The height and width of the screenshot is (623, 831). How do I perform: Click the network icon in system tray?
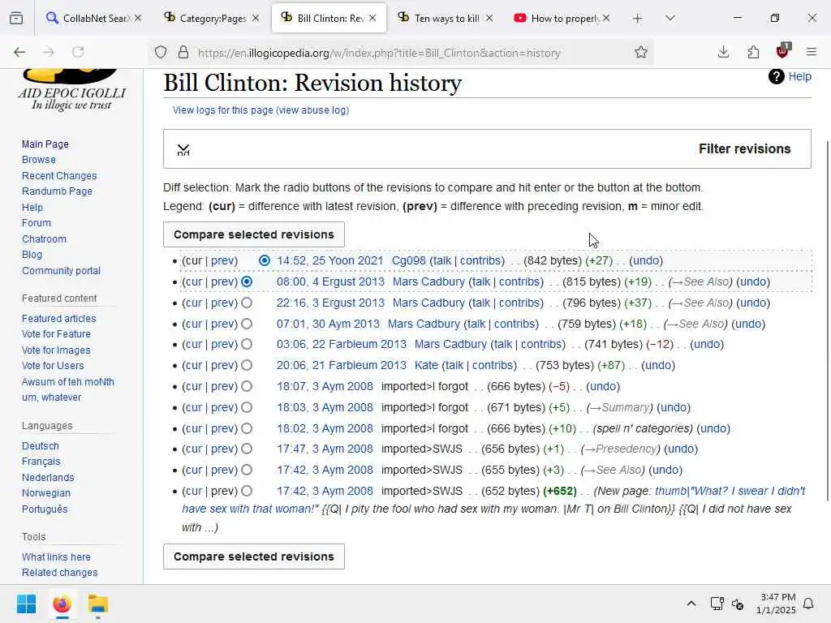coord(717,604)
